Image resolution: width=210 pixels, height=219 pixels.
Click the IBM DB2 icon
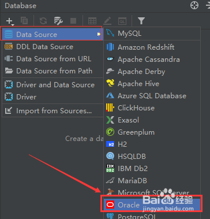[110, 168]
